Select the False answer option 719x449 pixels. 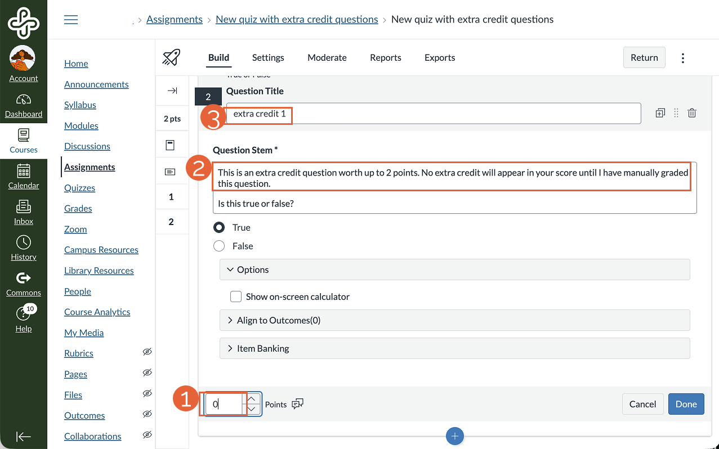[x=220, y=246]
